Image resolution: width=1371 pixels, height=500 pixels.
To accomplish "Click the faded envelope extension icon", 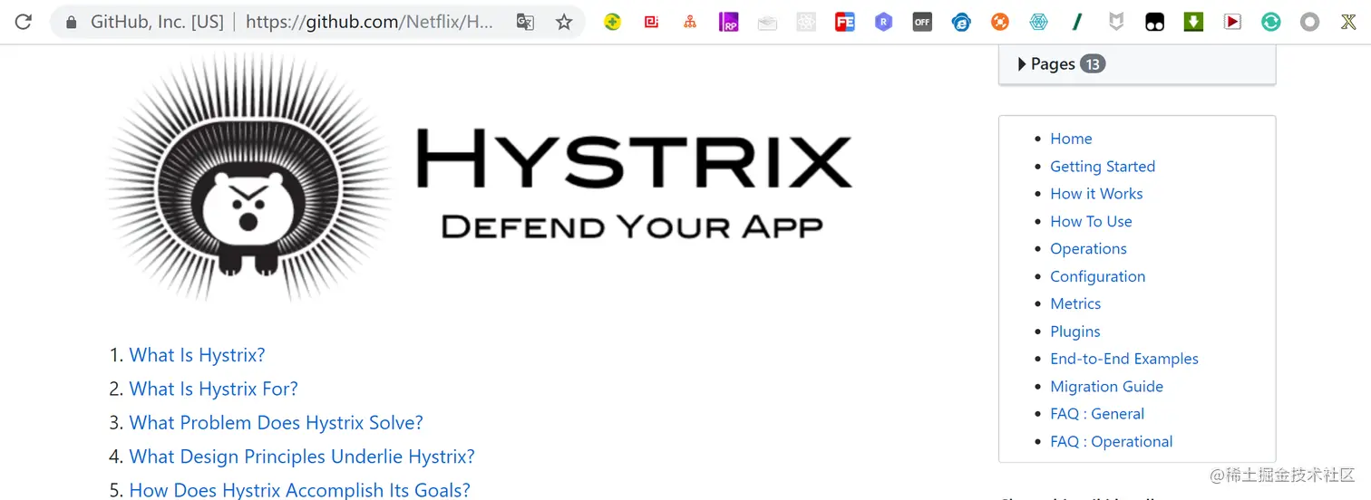I will point(767,23).
